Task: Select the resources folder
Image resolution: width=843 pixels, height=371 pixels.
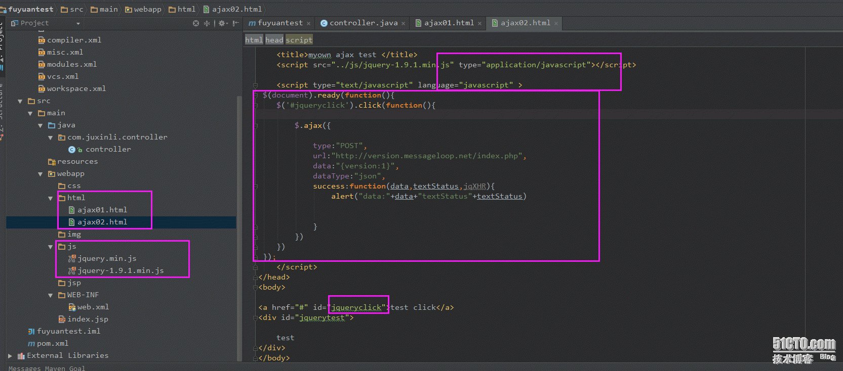Action: point(73,161)
